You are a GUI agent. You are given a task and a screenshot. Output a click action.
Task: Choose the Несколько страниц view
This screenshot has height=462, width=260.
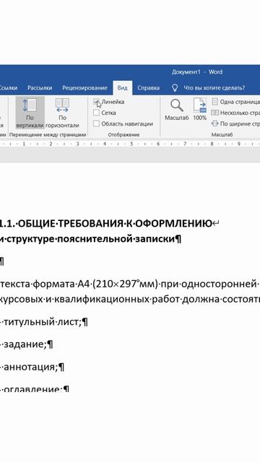(x=236, y=113)
